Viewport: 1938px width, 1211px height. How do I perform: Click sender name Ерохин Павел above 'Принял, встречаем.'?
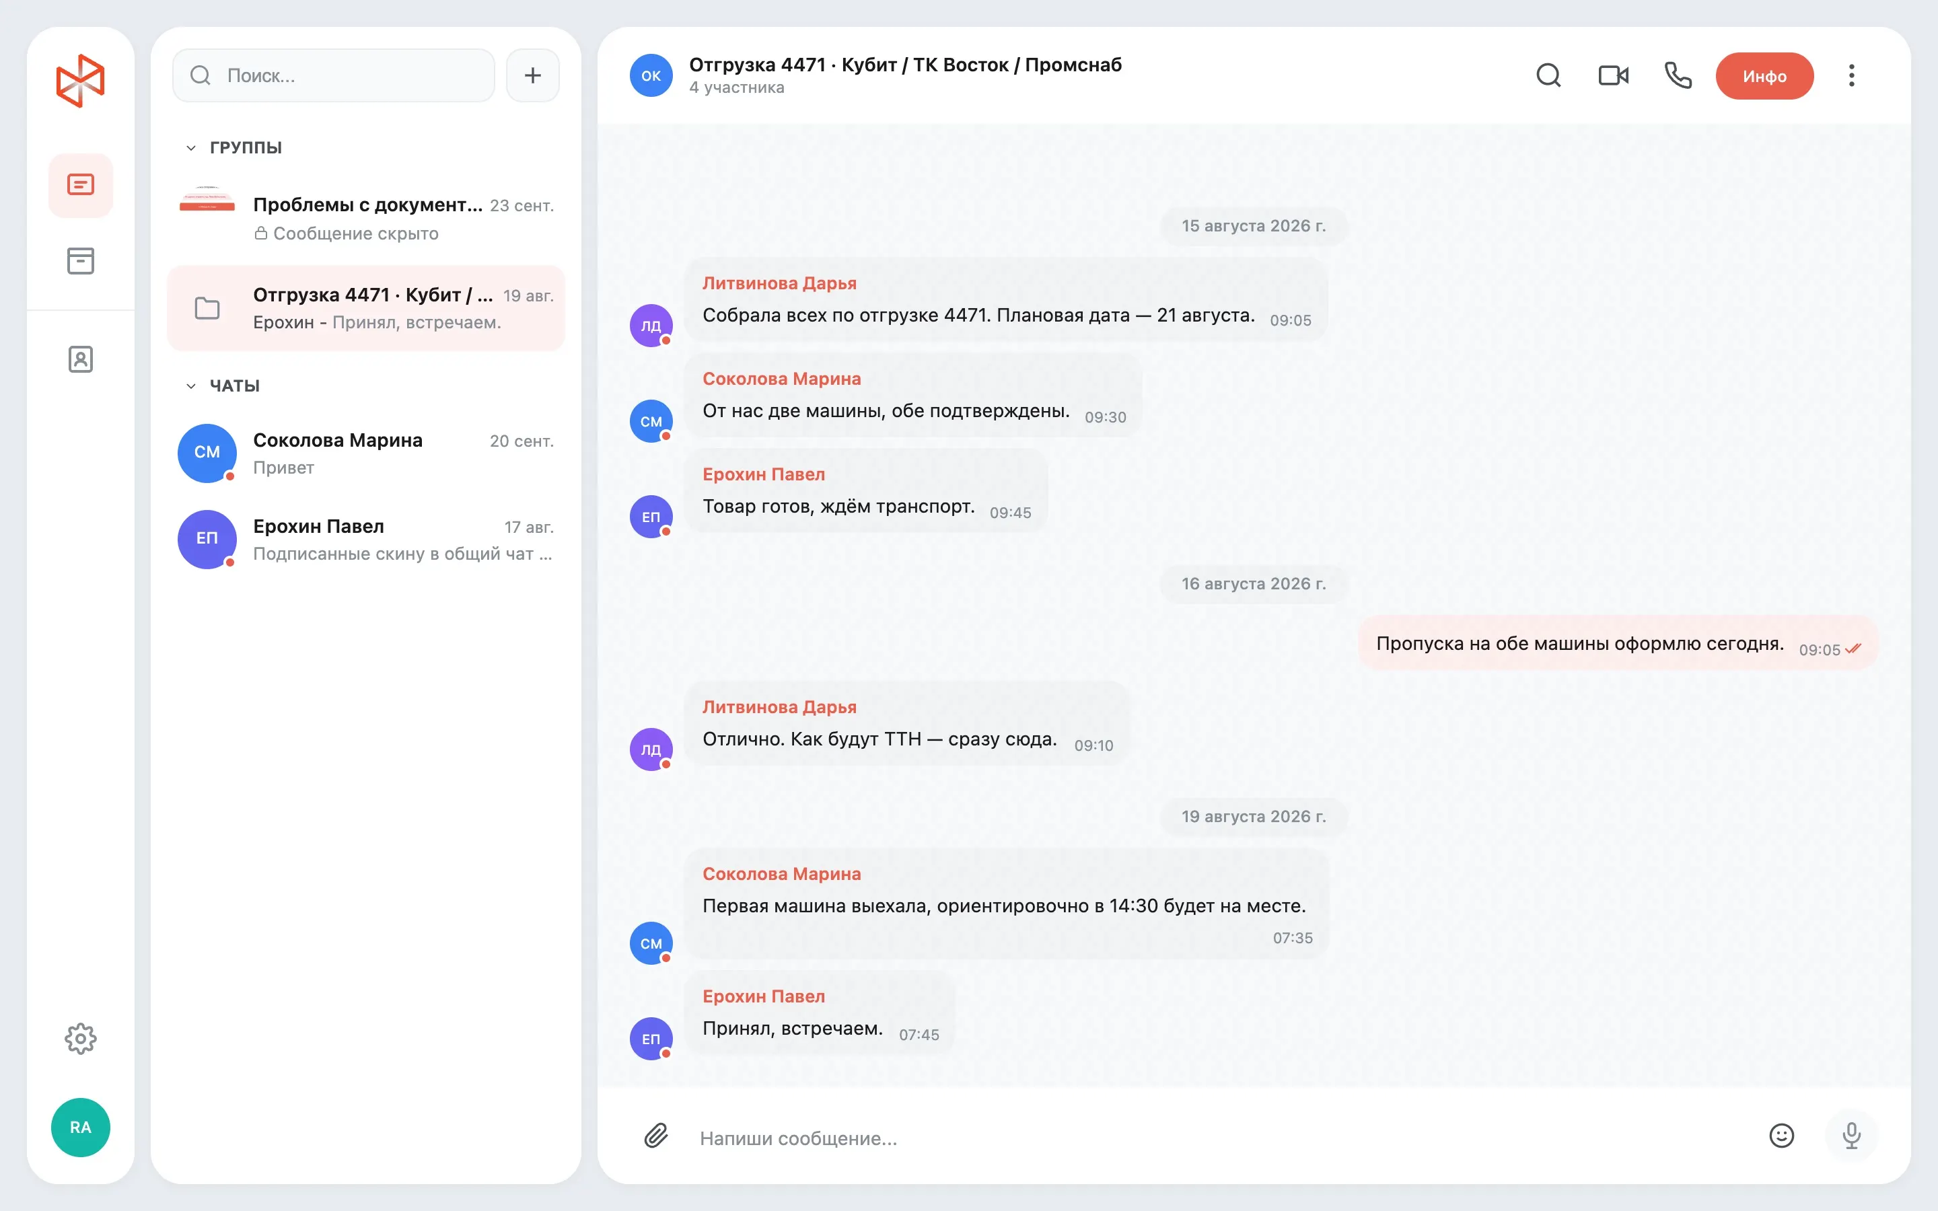(x=763, y=996)
